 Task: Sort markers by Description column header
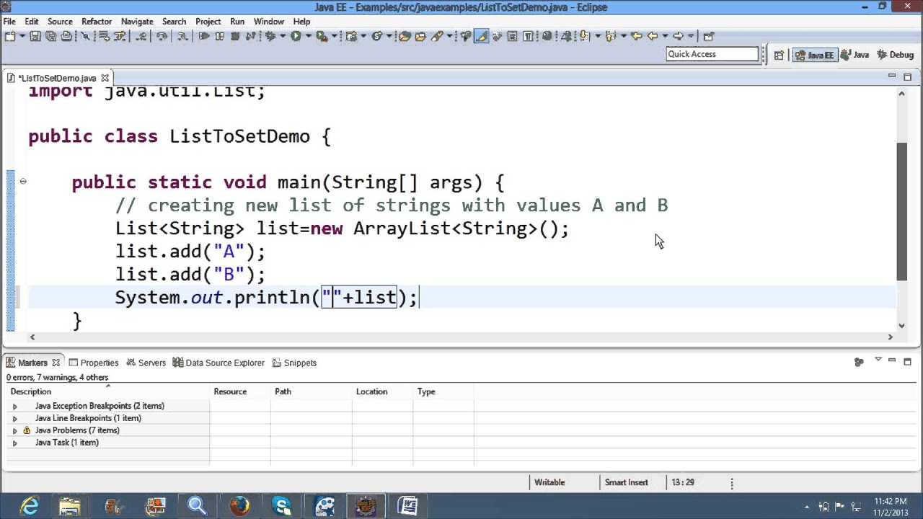coord(108,391)
